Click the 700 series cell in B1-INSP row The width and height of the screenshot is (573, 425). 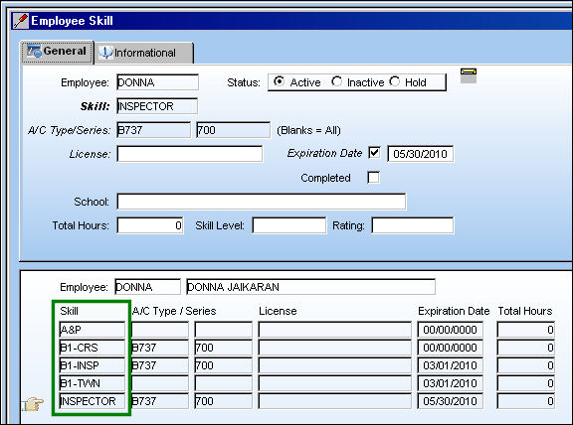coord(223,365)
